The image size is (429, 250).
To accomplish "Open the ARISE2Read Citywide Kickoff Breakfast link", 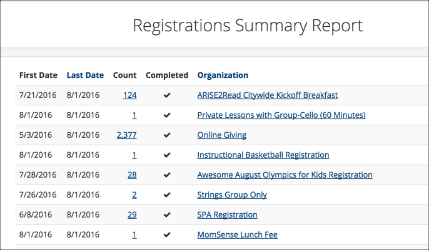I will pyautogui.click(x=267, y=95).
